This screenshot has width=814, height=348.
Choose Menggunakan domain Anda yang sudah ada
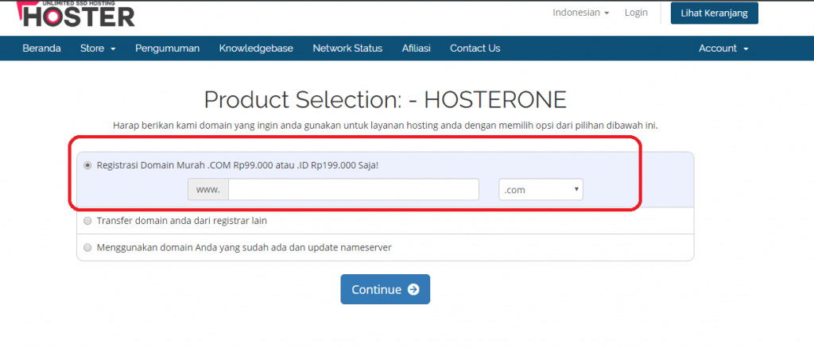(x=87, y=247)
